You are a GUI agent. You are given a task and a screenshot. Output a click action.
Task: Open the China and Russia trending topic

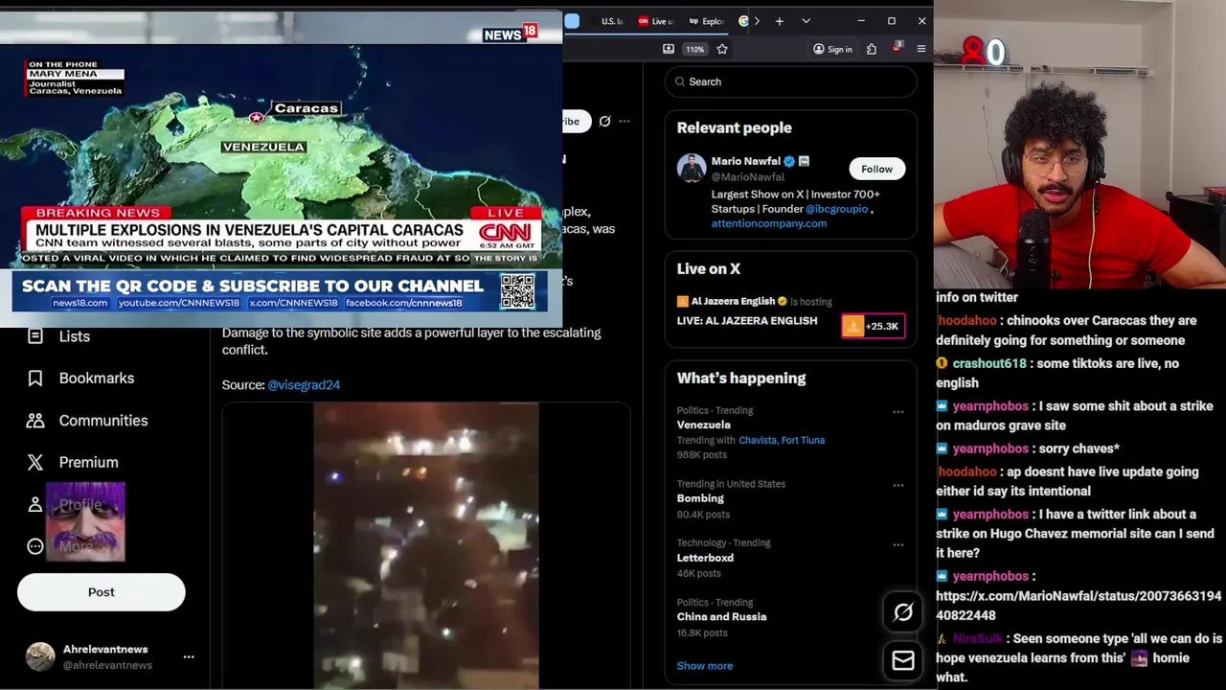pyautogui.click(x=721, y=616)
